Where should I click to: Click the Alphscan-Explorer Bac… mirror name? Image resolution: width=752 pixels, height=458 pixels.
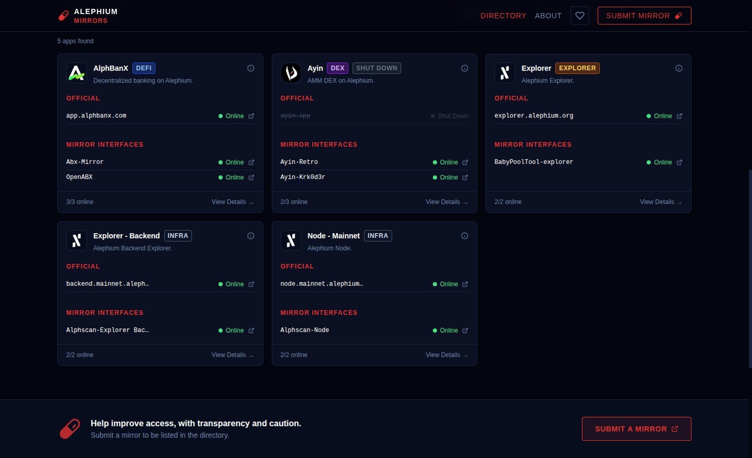click(x=108, y=330)
